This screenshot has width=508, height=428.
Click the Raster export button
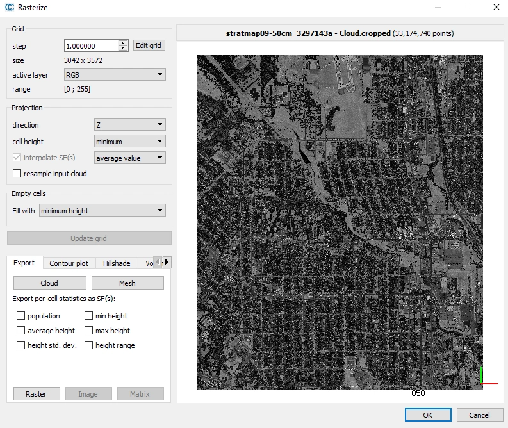pyautogui.click(x=36, y=394)
